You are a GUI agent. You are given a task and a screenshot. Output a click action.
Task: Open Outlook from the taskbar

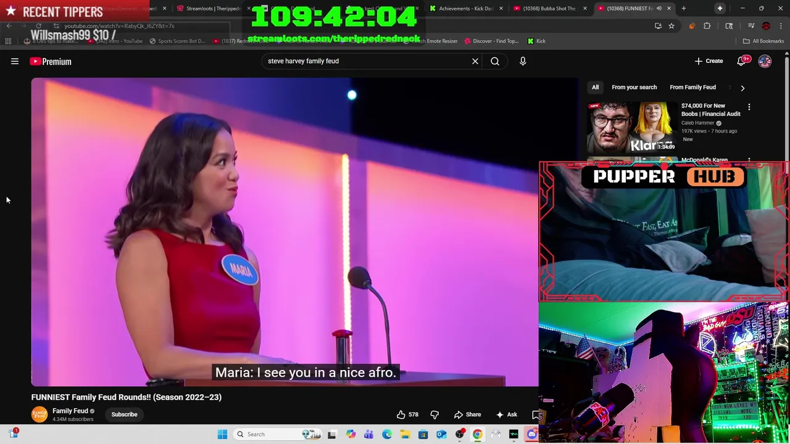(441, 434)
